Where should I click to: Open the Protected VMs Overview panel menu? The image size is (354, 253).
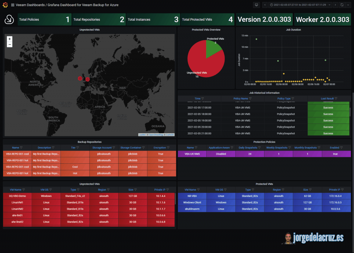[x=206, y=30]
